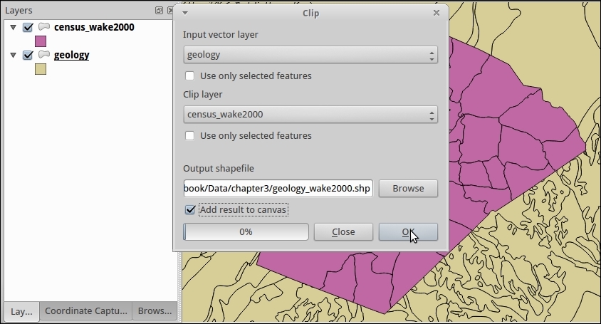
Task: Switch to the Browser panel tab
Action: click(x=155, y=311)
